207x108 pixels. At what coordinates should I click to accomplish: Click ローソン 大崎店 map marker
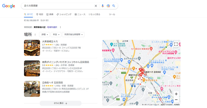tap(172, 101)
